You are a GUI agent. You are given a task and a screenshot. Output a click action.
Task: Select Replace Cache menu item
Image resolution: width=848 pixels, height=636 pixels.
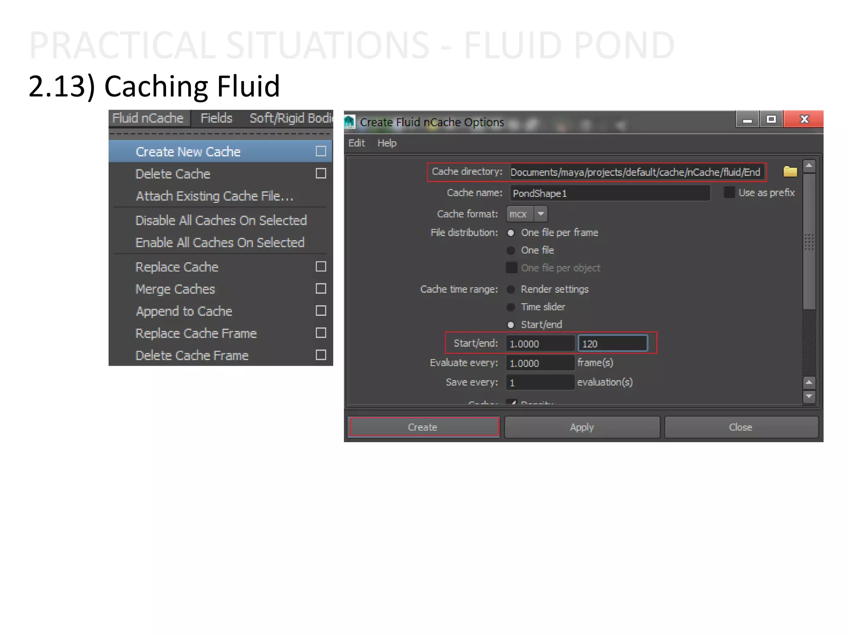(x=221, y=267)
